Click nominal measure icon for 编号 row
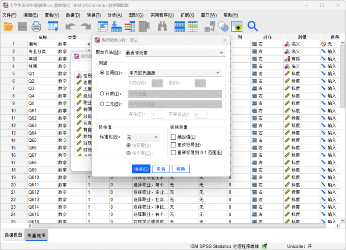 pos(287,44)
